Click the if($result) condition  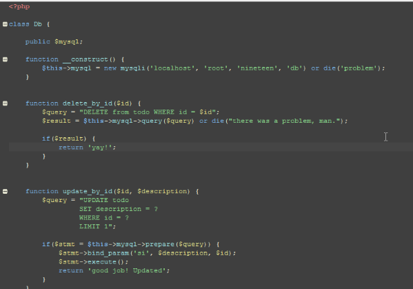click(64, 139)
